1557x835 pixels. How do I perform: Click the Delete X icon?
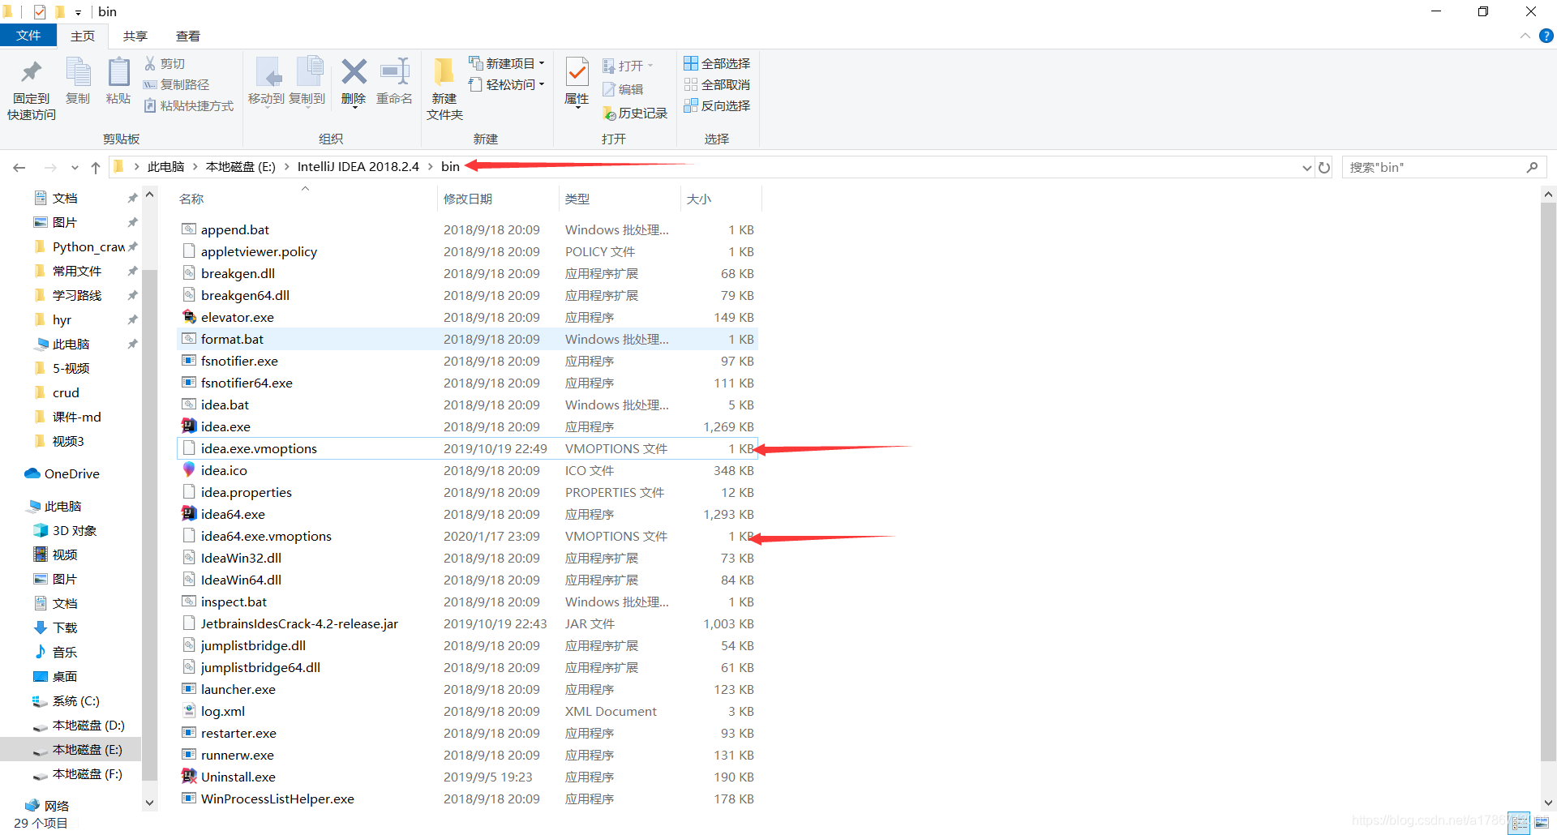point(354,72)
